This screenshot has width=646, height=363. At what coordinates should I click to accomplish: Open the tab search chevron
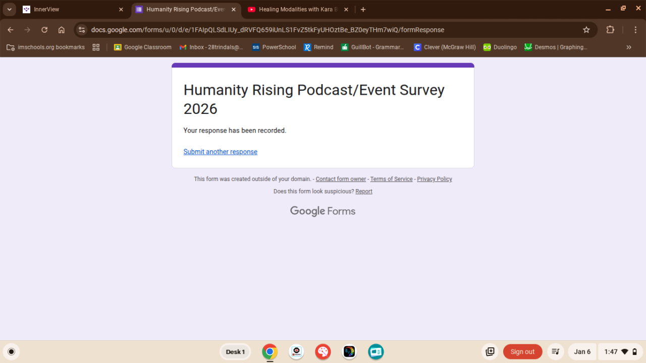pos(10,10)
